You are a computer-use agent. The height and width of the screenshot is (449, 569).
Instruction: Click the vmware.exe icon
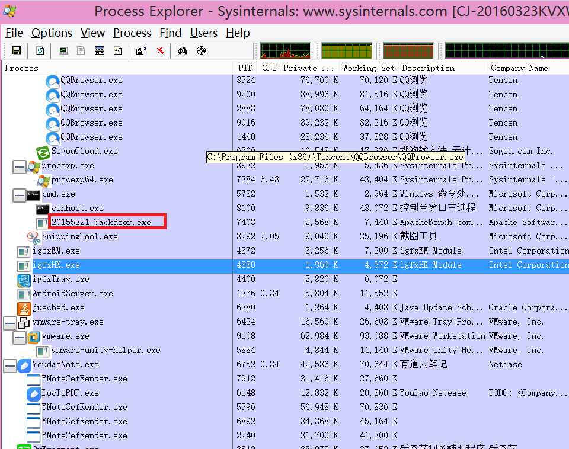tap(34, 337)
